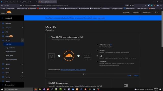Open Edge Certificates under SSL/TLS
Image resolution: width=163 pixels, height=91 pixels.
coord(10,48)
